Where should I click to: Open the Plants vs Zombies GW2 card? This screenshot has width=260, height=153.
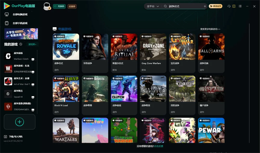click(x=182, y=130)
